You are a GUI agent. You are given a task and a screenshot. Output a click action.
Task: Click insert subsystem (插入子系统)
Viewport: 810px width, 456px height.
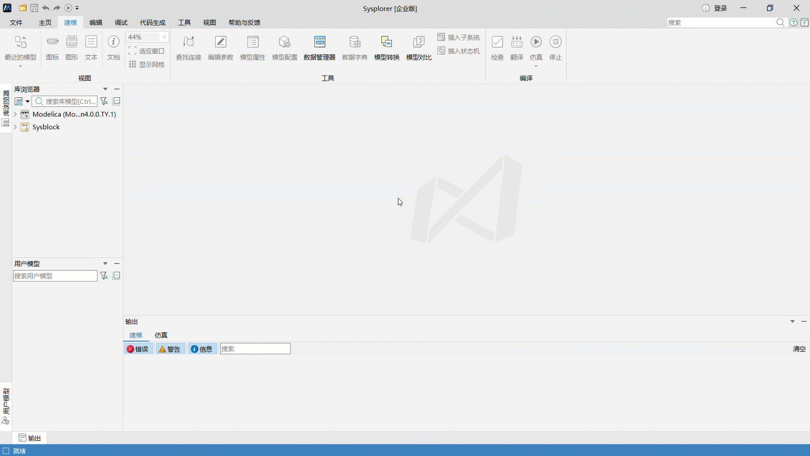[459, 37]
